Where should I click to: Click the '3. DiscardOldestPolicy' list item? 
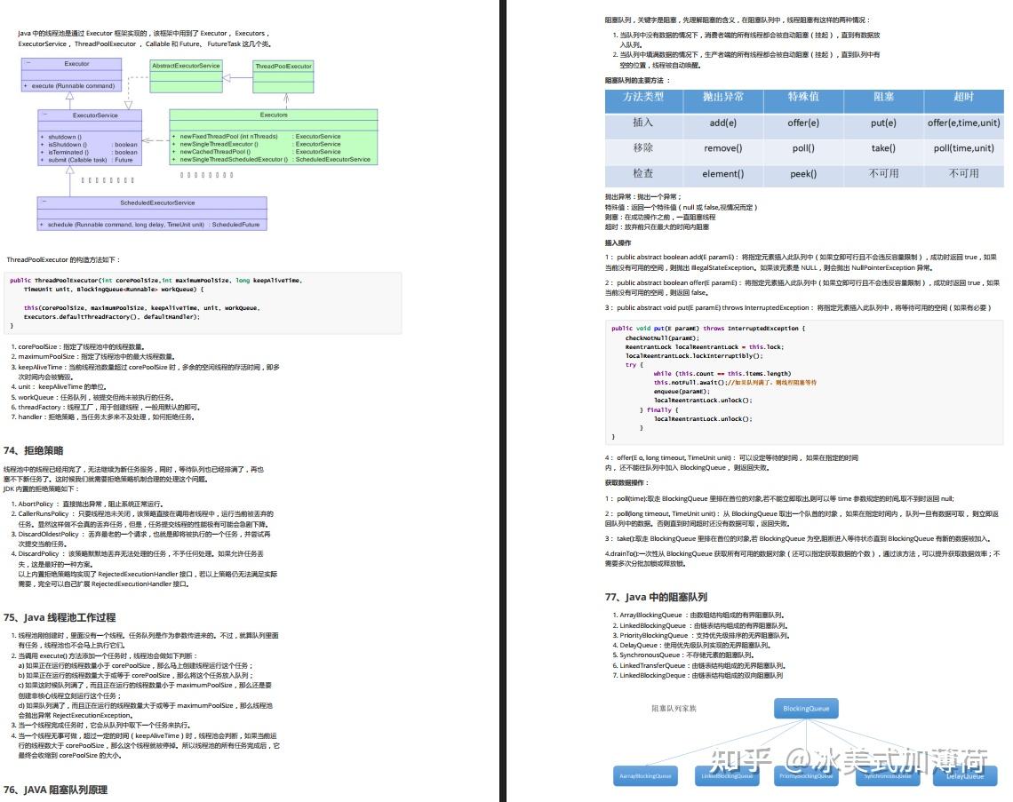[140, 538]
